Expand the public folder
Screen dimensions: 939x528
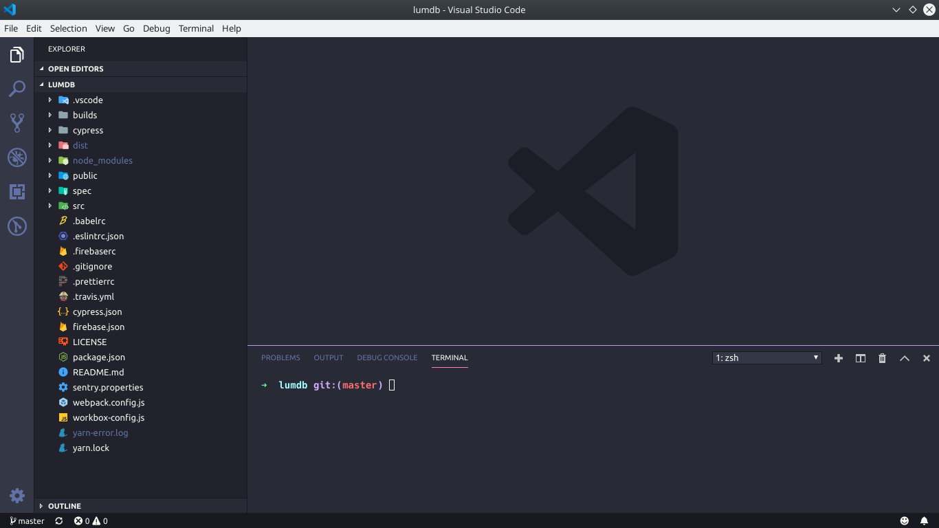click(140, 176)
